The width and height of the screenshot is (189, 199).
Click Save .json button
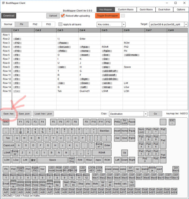tap(24, 114)
